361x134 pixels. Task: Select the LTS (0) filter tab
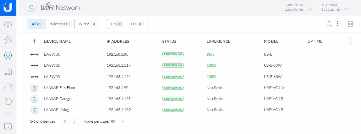(x=117, y=24)
